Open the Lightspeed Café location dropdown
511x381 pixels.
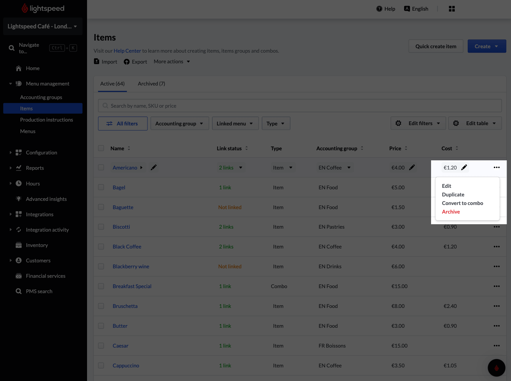43,26
